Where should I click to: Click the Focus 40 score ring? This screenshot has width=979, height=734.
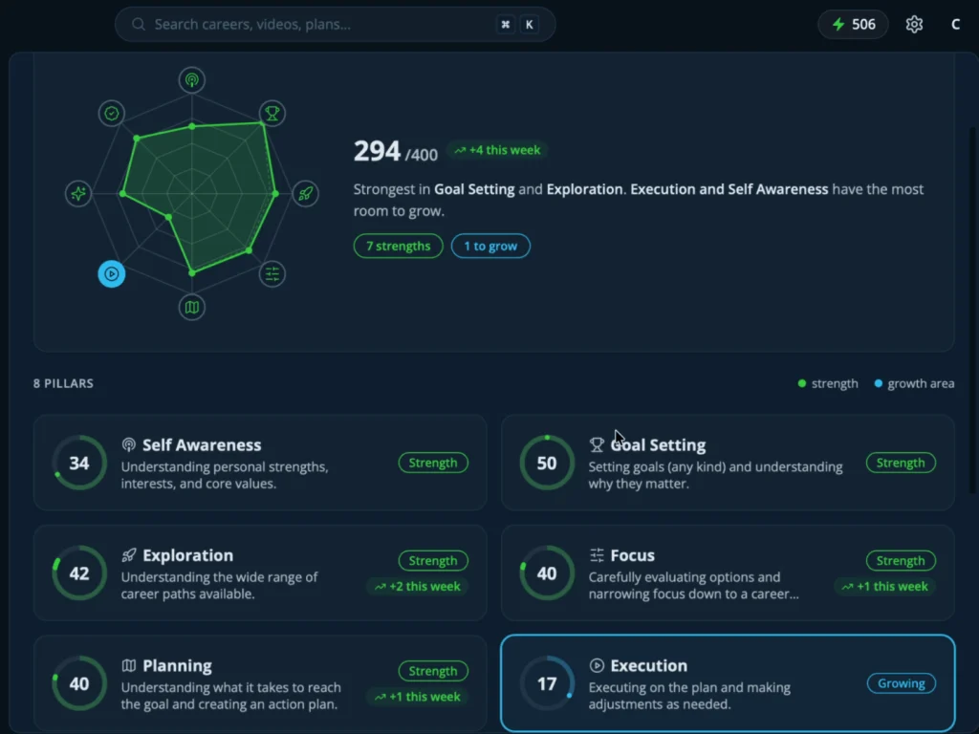pos(547,573)
